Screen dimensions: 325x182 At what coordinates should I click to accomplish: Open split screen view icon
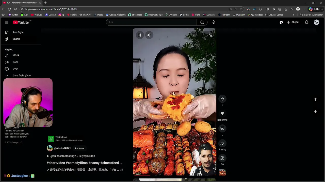click(267, 9)
